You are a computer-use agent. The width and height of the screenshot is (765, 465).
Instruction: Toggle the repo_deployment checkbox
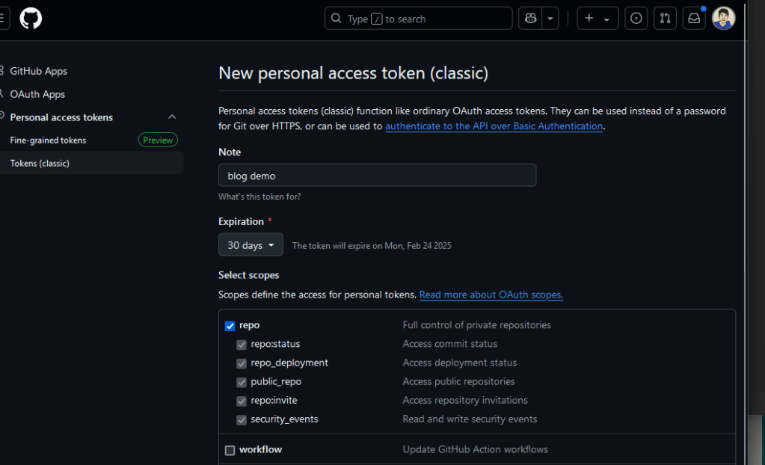(x=242, y=363)
